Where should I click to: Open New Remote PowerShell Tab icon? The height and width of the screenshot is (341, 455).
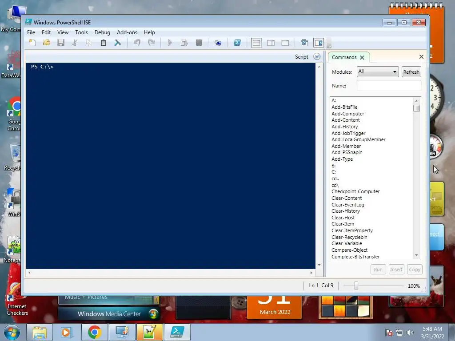pos(218,43)
